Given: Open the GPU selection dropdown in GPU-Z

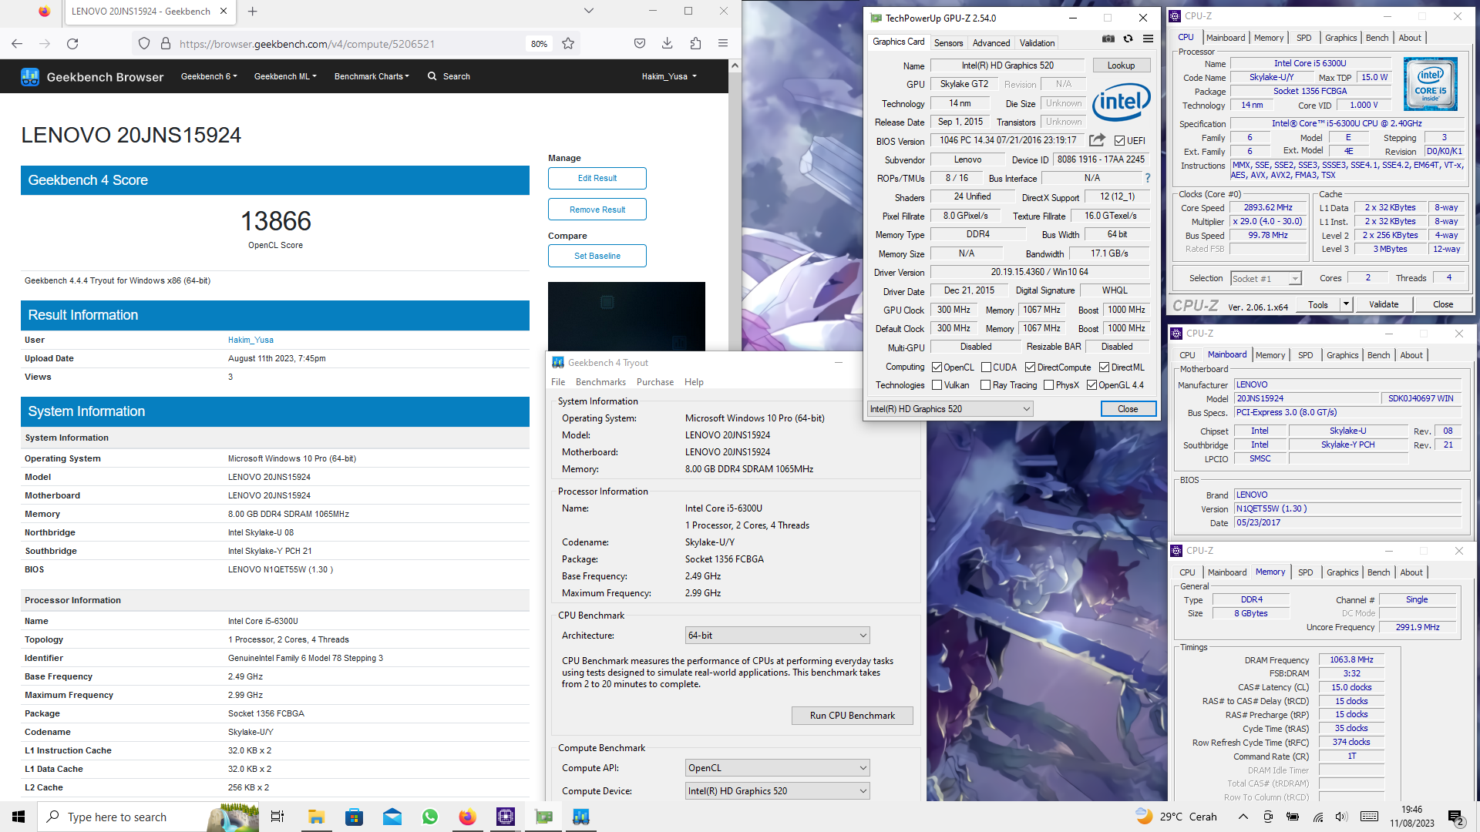Looking at the screenshot, I should (x=950, y=409).
